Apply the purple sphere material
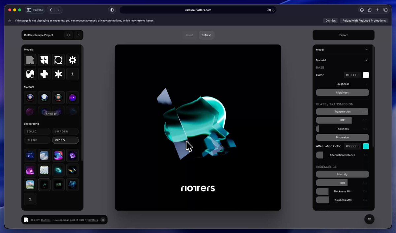The width and height of the screenshot is (396, 233). [73, 98]
